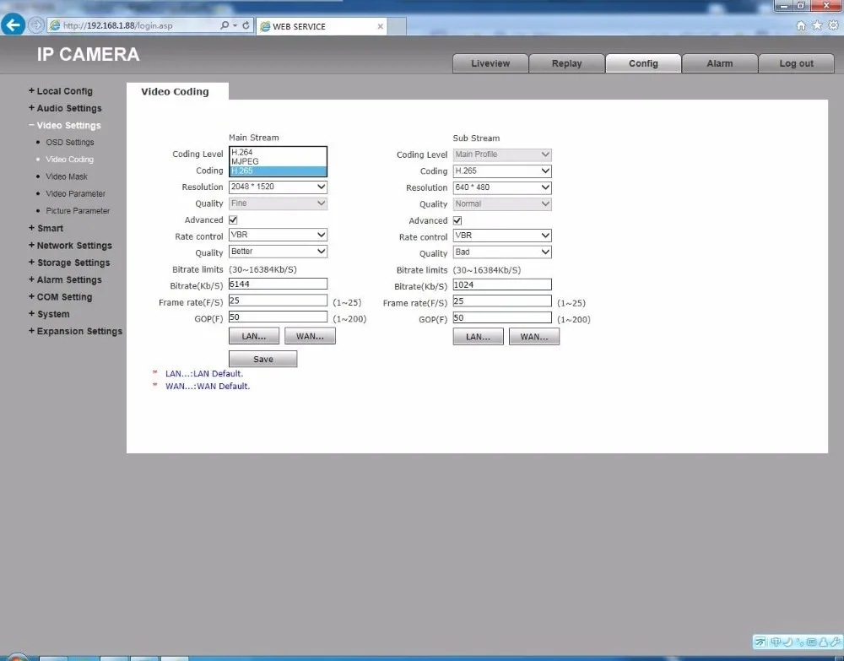Close the WEB SERVICE tab

[x=380, y=26]
